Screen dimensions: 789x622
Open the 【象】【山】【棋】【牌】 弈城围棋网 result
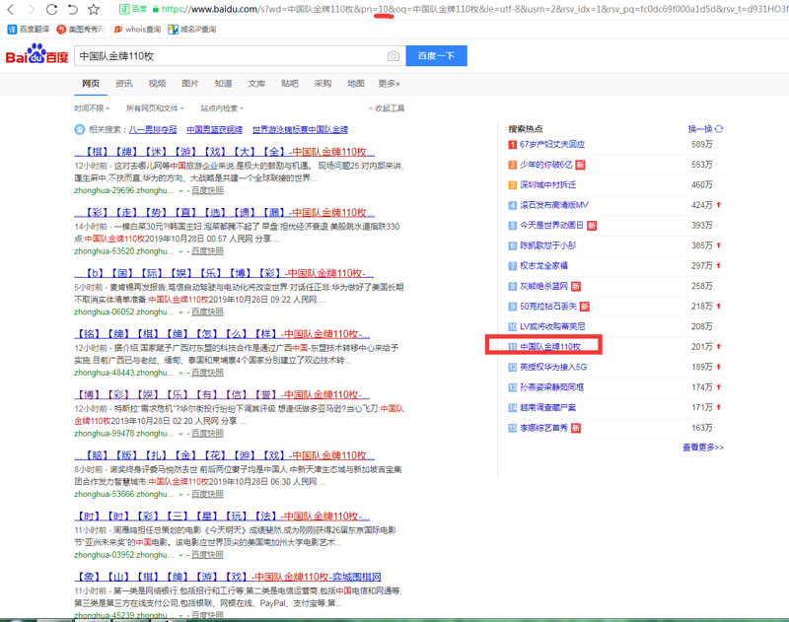[228, 577]
